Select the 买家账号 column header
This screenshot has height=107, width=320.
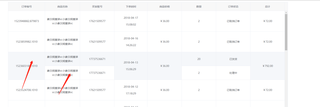(x=97, y=7)
